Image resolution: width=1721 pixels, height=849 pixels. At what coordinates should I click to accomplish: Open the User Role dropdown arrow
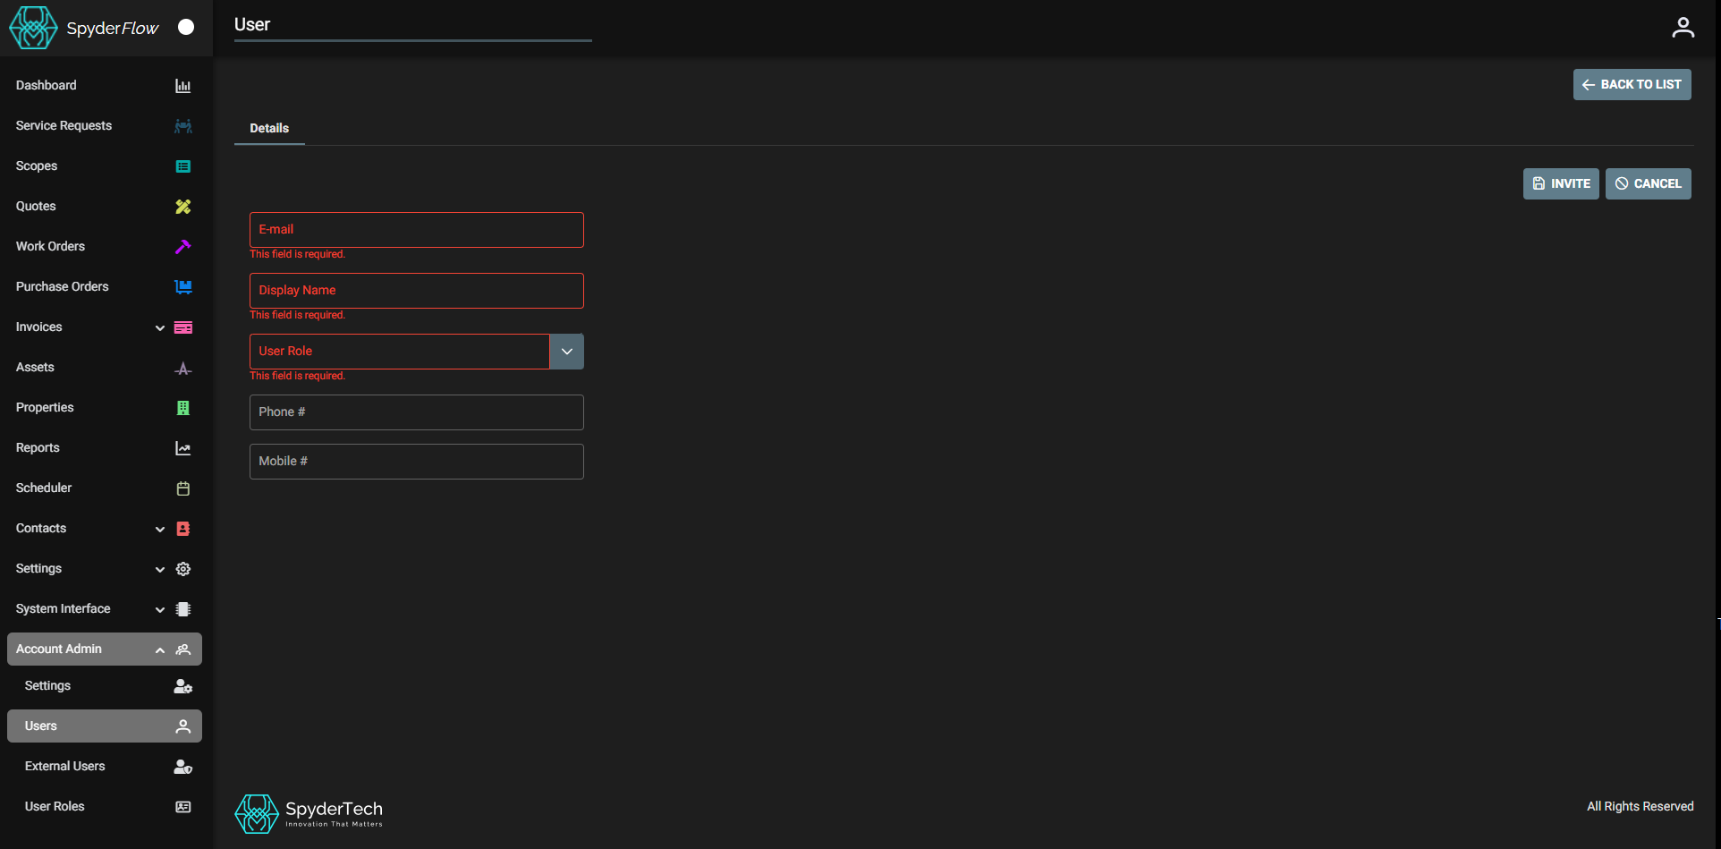pos(566,352)
